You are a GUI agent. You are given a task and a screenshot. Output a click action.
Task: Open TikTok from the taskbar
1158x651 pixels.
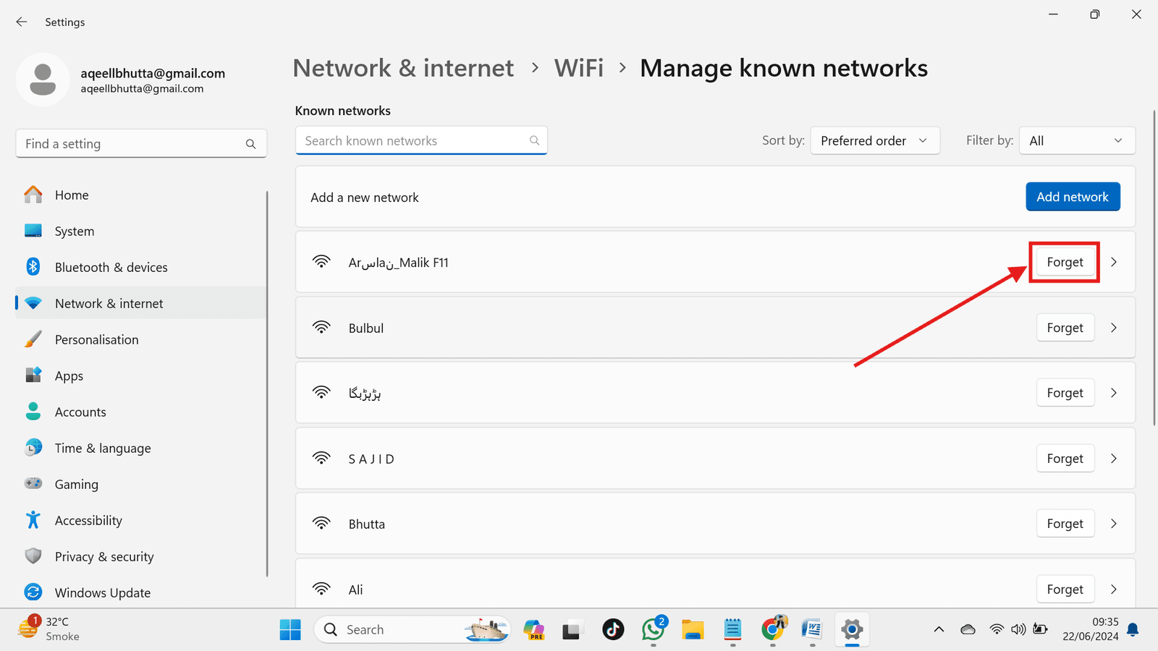[614, 629]
